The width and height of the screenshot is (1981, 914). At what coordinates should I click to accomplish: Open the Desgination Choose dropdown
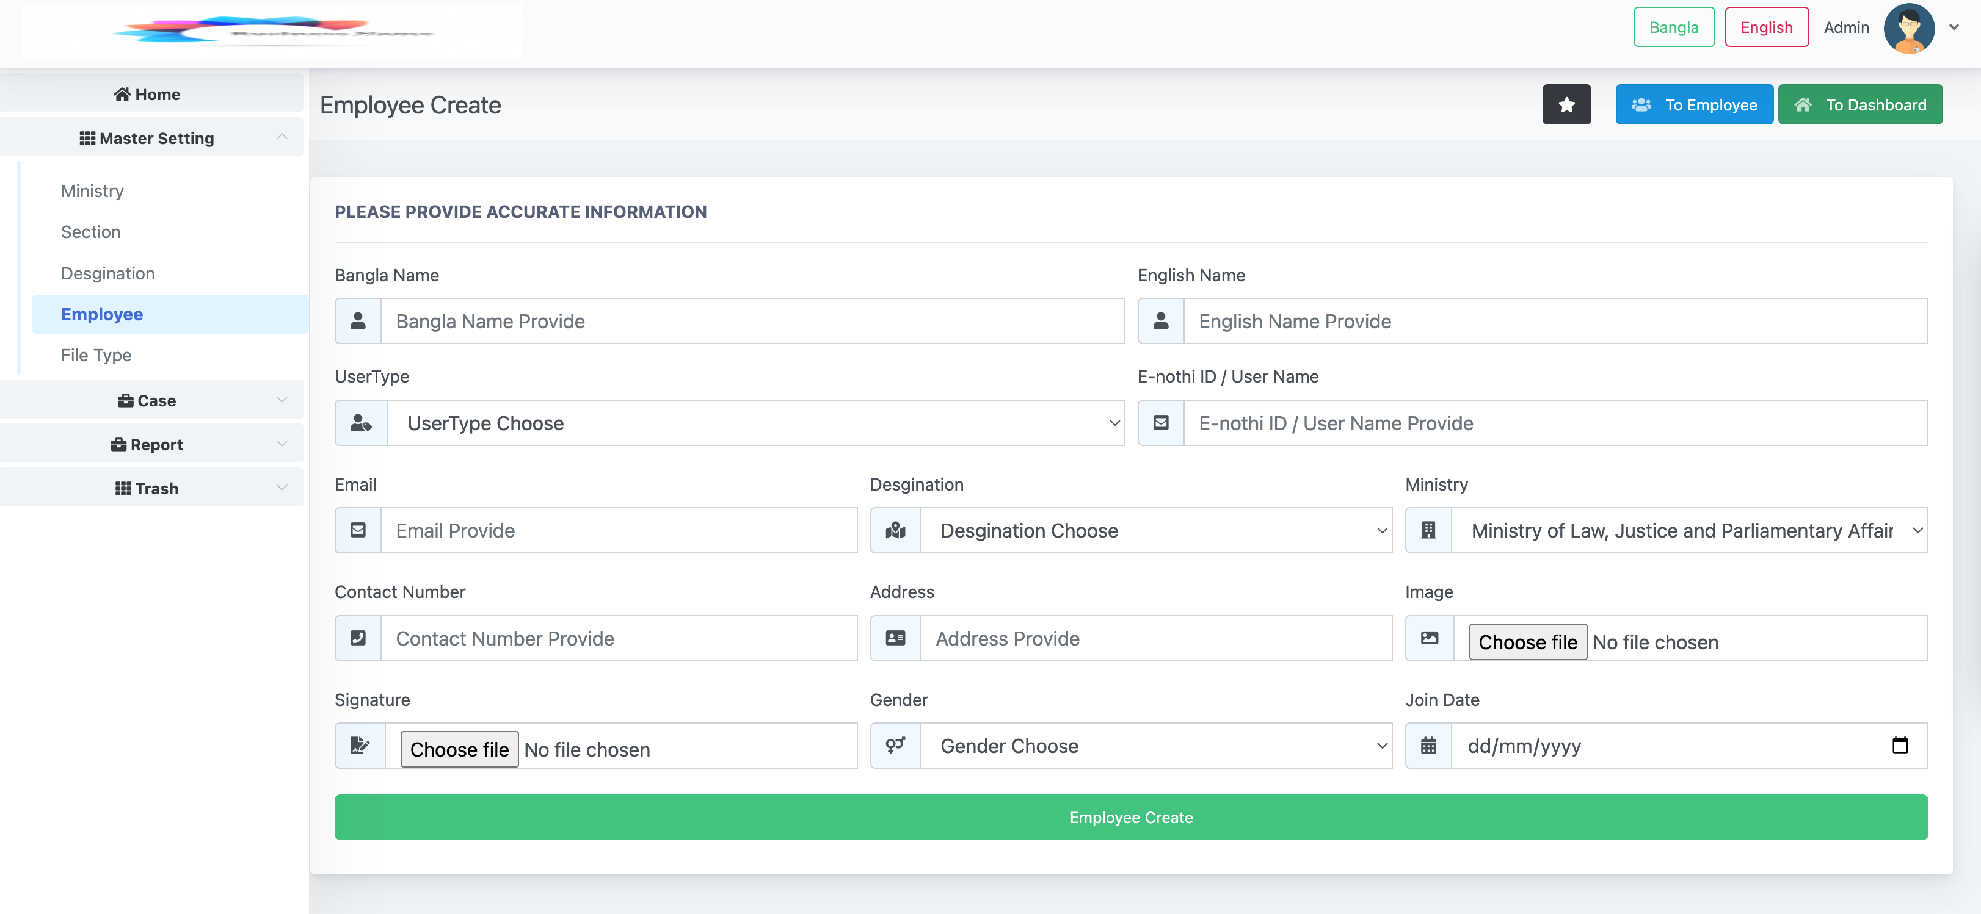[x=1156, y=530]
